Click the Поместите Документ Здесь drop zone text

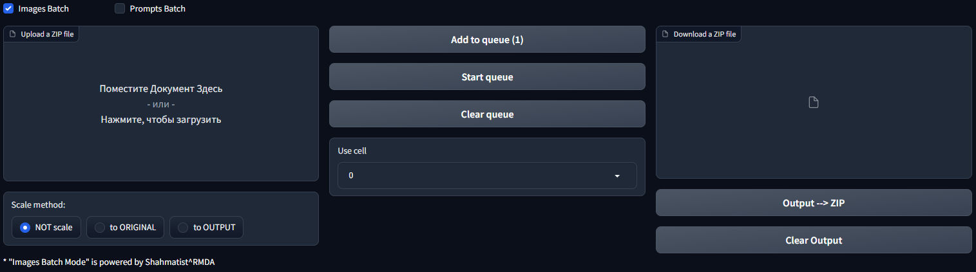click(x=161, y=89)
